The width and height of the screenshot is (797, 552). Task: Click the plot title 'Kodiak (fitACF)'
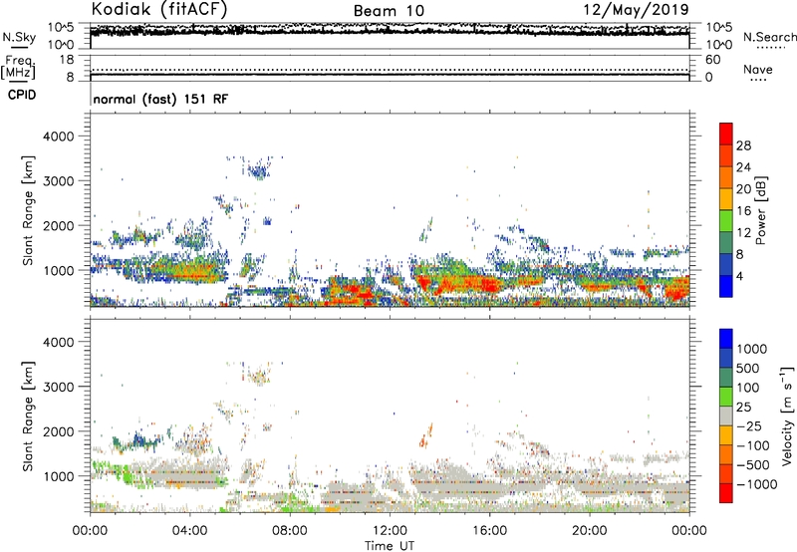[x=159, y=9]
